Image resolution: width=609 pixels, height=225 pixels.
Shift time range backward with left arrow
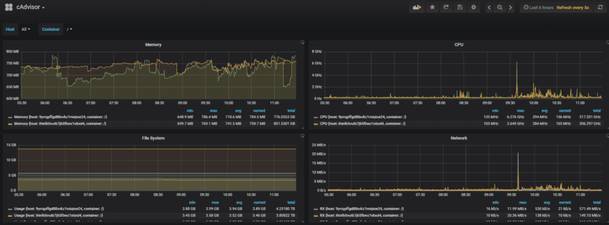click(x=489, y=7)
